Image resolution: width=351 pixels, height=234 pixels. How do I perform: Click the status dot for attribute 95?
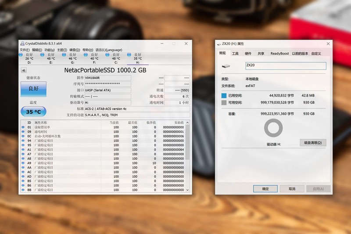23,145
